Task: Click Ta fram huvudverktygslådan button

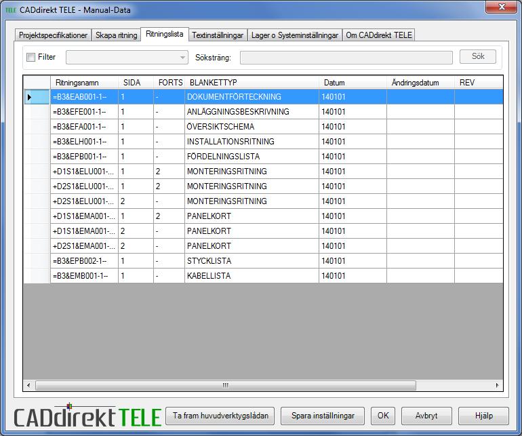Action: (220, 416)
